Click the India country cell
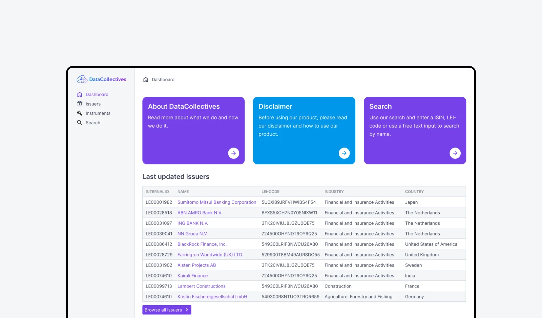Image resolution: width=542 pixels, height=318 pixels. coord(410,275)
